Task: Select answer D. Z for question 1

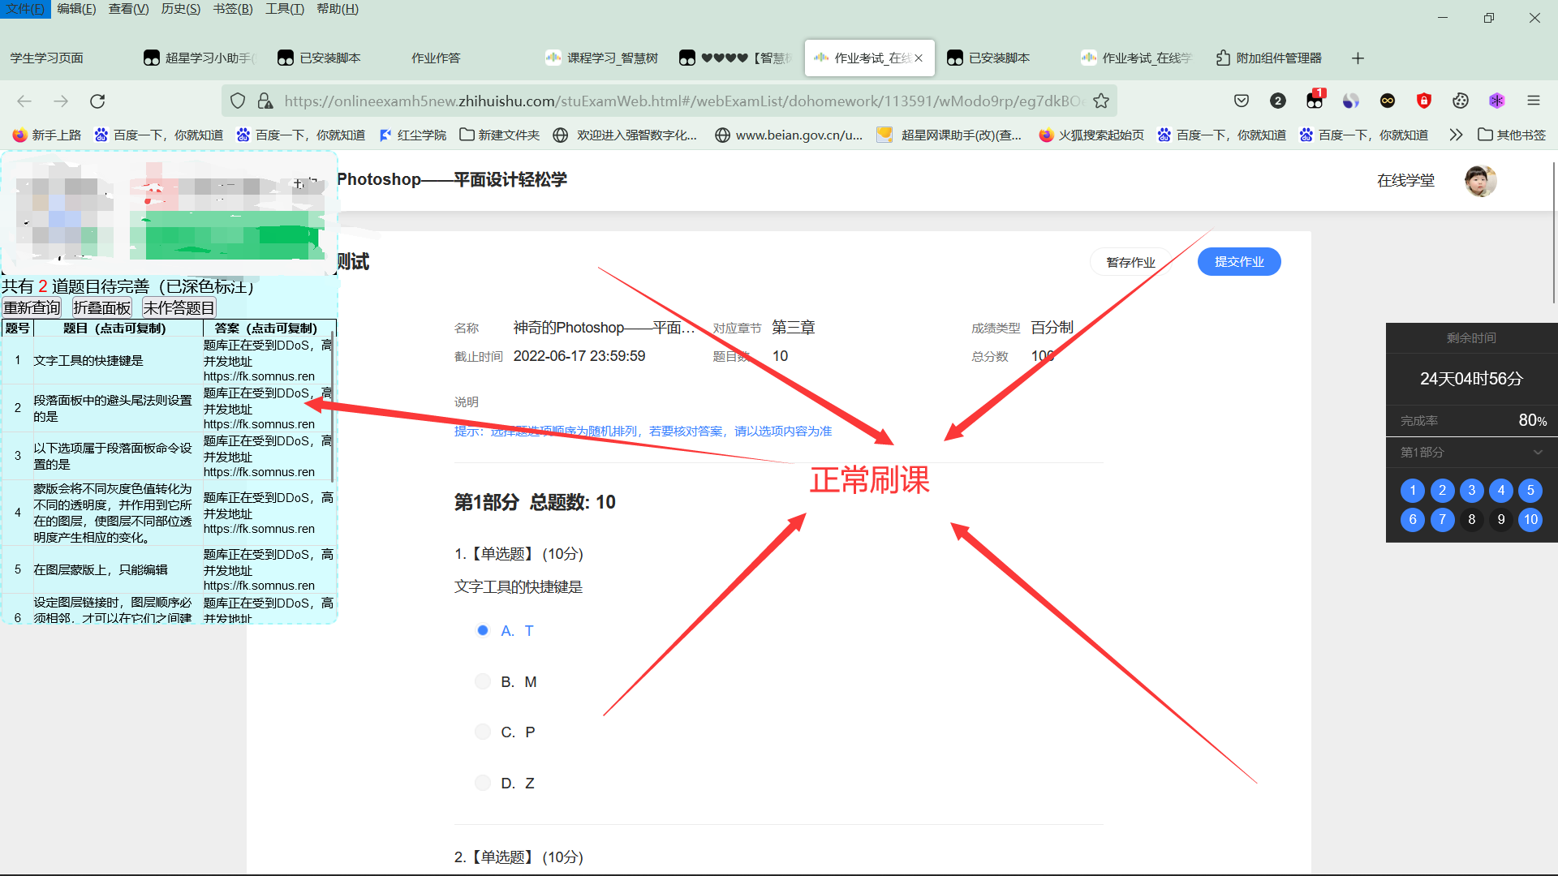Action: [x=483, y=782]
